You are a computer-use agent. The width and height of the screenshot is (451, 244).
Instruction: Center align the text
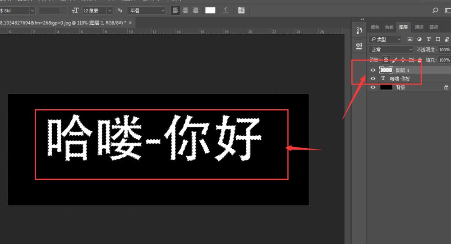pos(185,11)
